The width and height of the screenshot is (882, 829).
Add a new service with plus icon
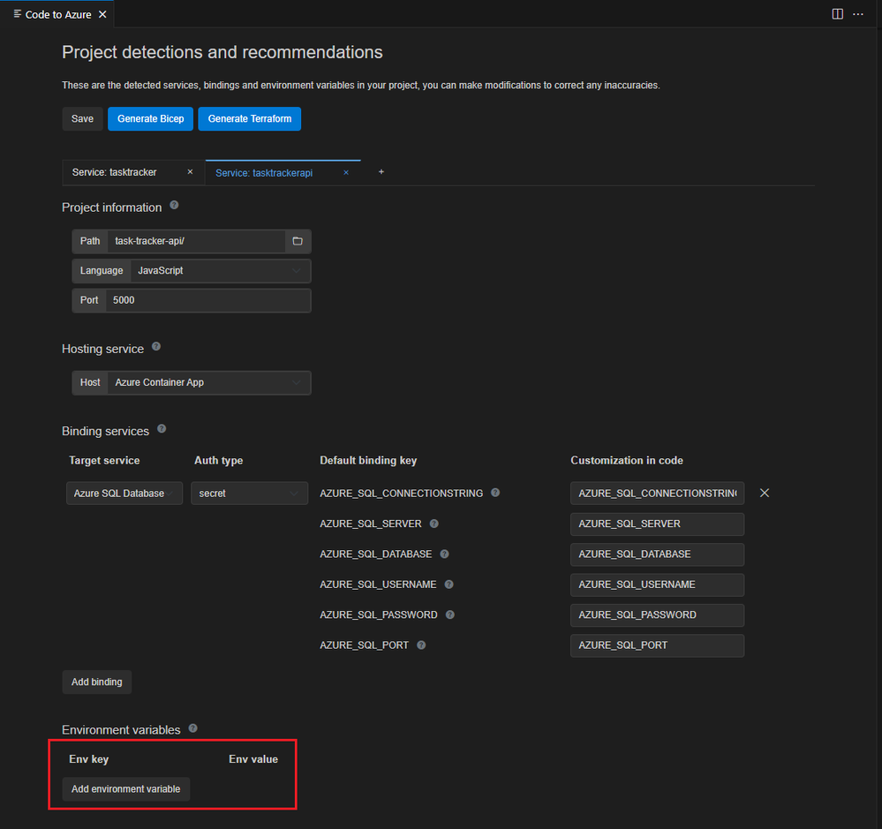[381, 171]
